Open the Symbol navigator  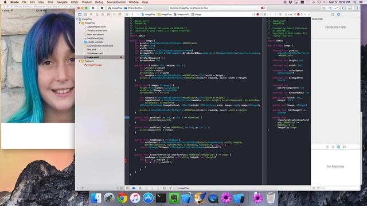(x=85, y=14)
